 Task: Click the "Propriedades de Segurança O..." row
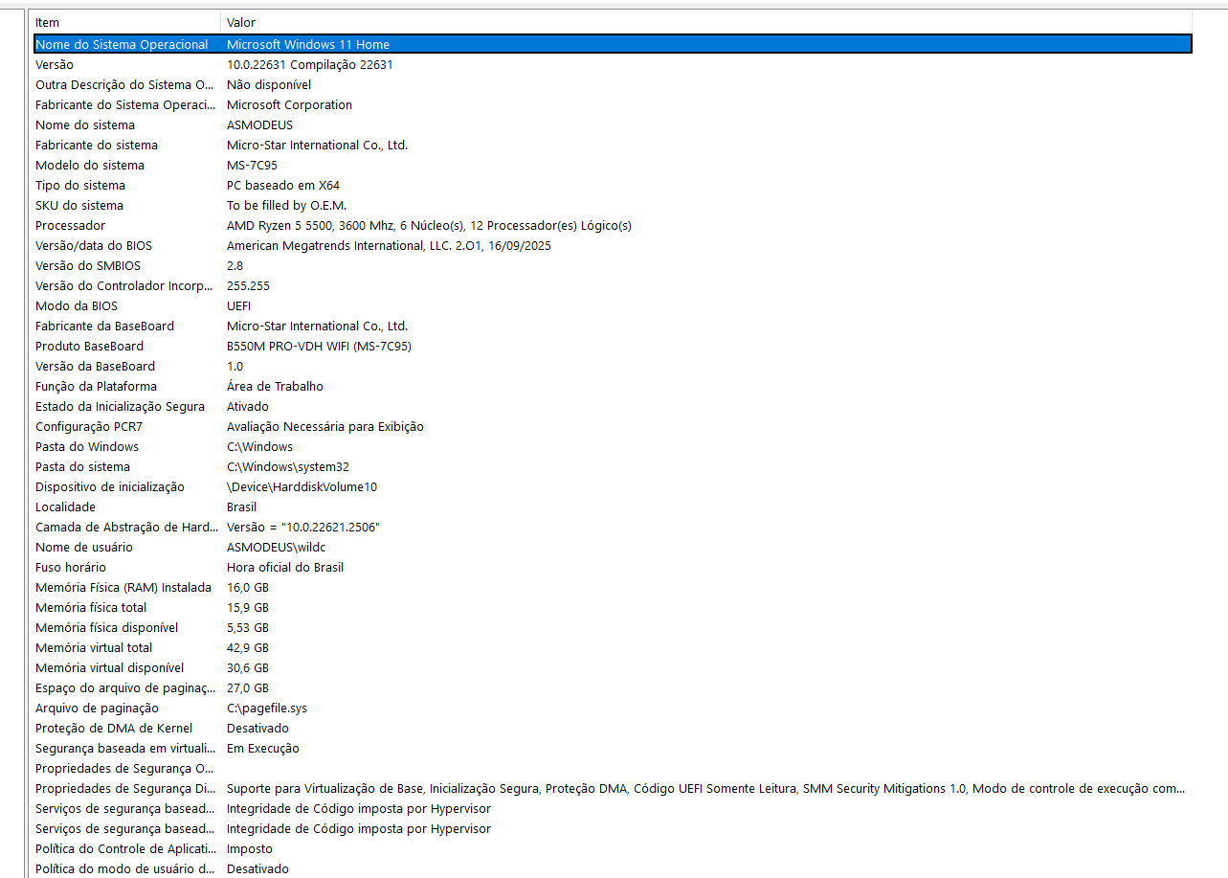click(613, 768)
